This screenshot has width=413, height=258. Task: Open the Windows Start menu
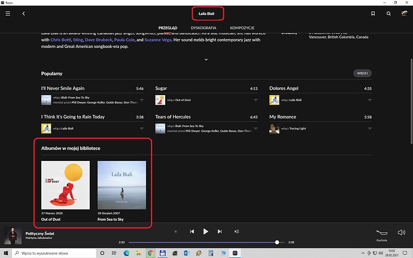point(6,253)
